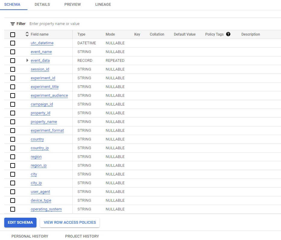Open the event_data field link

pyautogui.click(x=40, y=61)
